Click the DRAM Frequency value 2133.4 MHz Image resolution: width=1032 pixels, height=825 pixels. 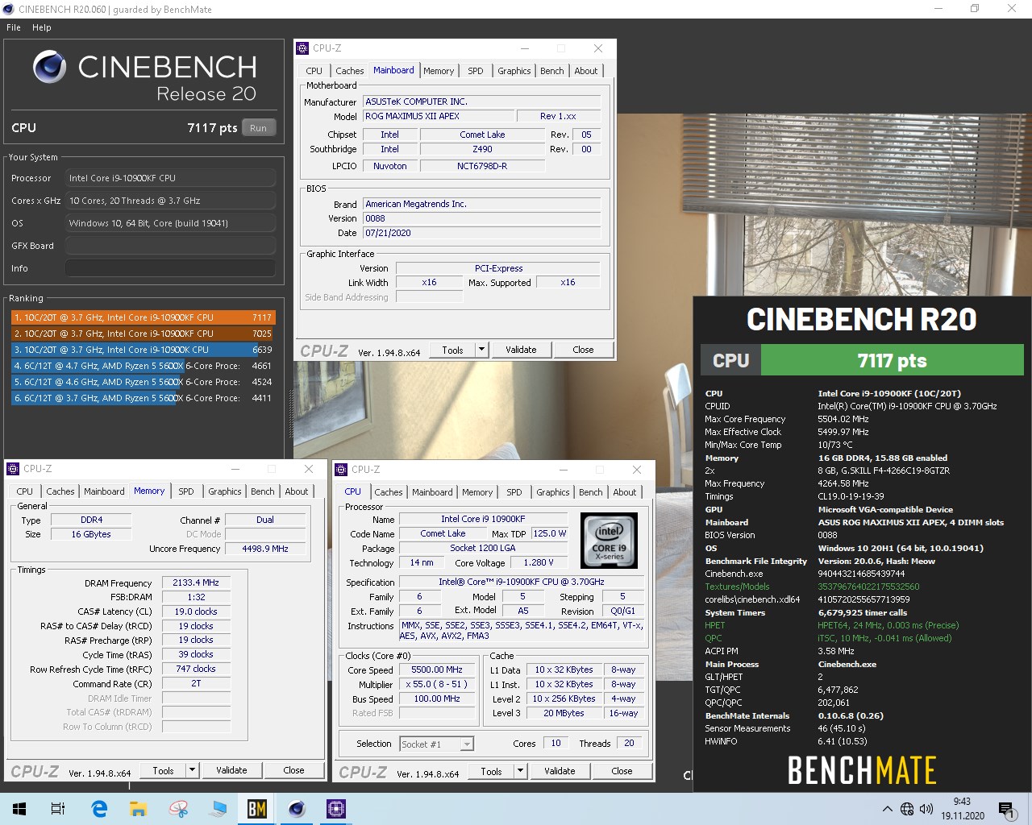click(196, 582)
